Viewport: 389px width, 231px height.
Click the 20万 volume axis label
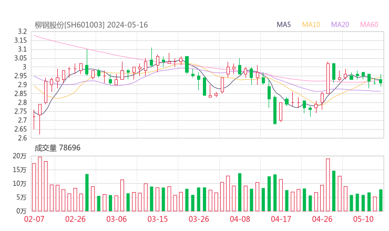click(x=19, y=156)
